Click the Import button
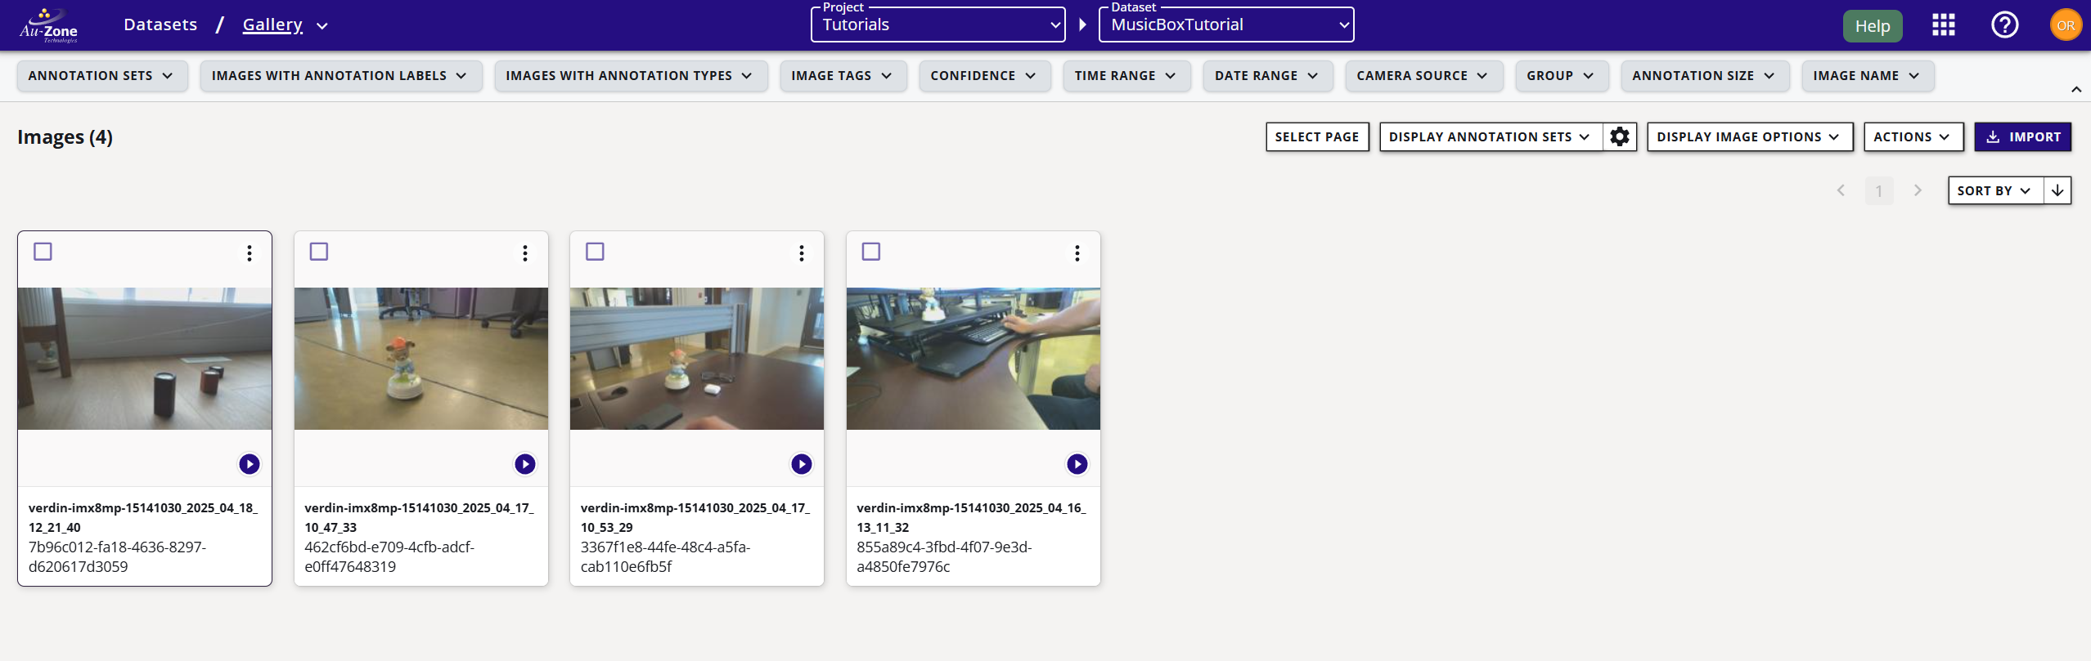 coord(2023,137)
